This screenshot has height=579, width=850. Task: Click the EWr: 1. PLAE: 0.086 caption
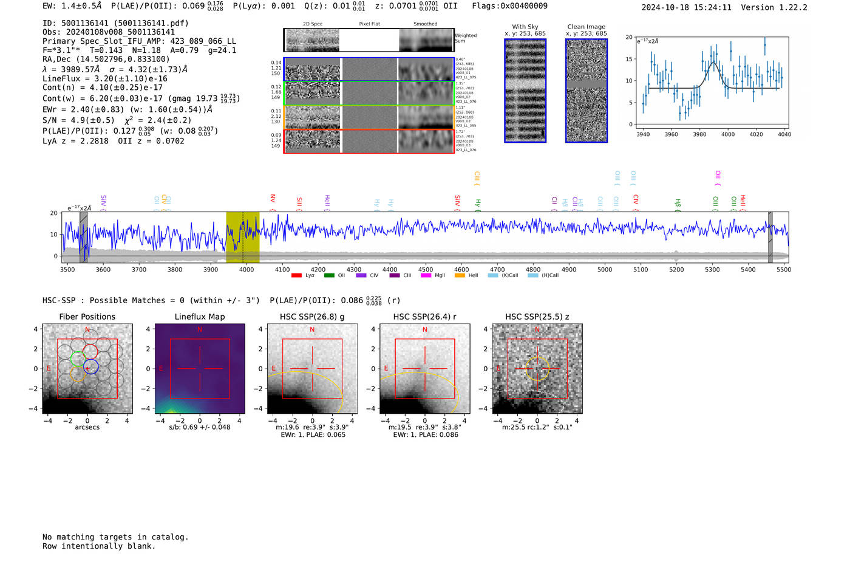click(425, 434)
